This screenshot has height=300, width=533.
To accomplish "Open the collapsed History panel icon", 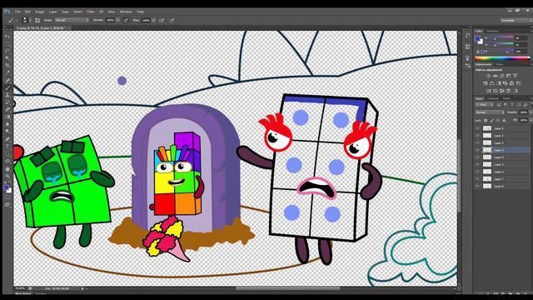I will 468,36.
